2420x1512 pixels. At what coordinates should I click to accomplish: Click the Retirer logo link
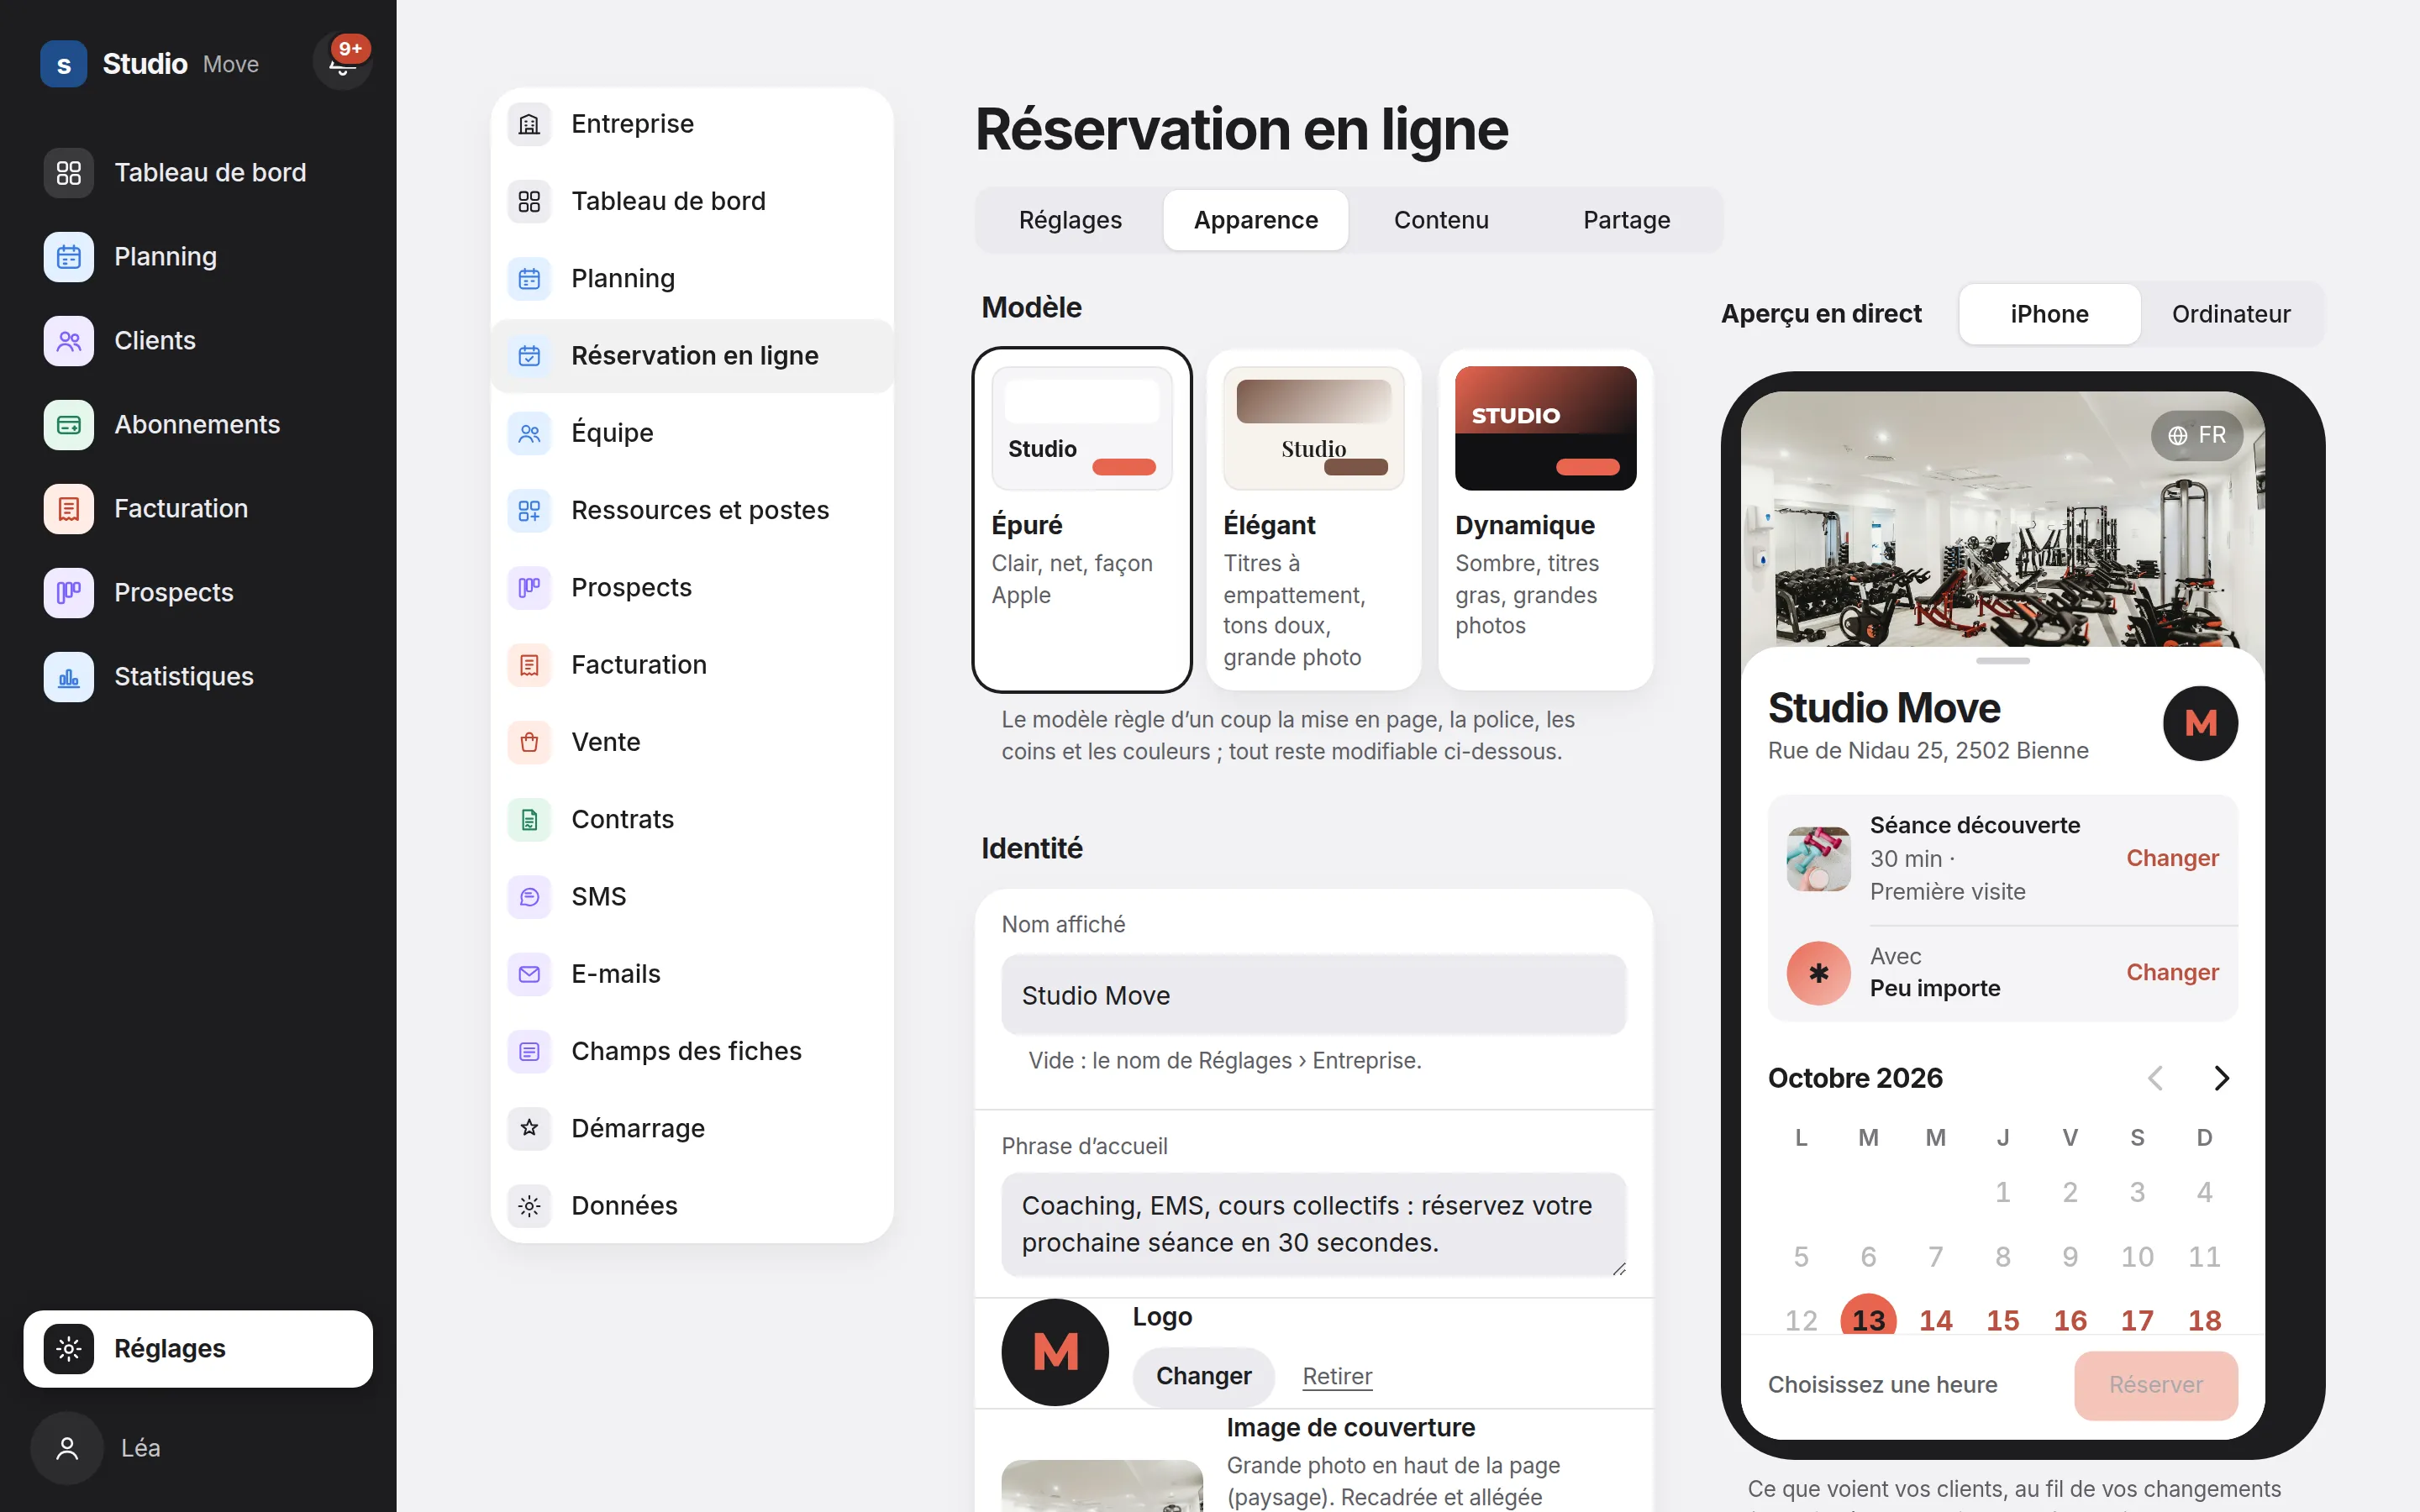coord(1337,1376)
